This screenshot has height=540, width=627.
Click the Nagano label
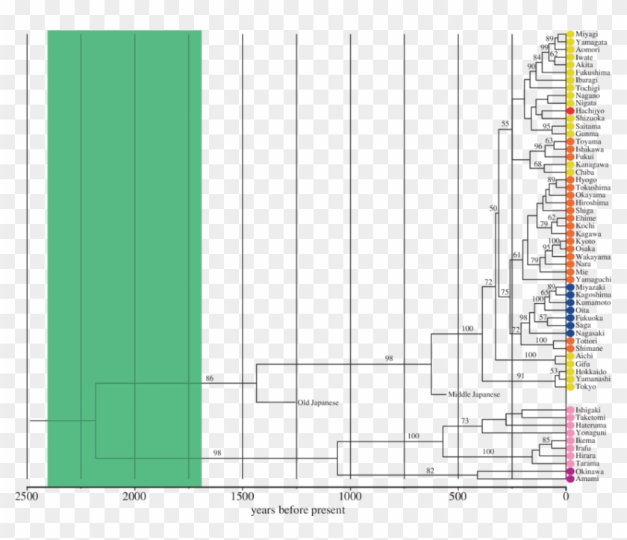click(x=587, y=96)
